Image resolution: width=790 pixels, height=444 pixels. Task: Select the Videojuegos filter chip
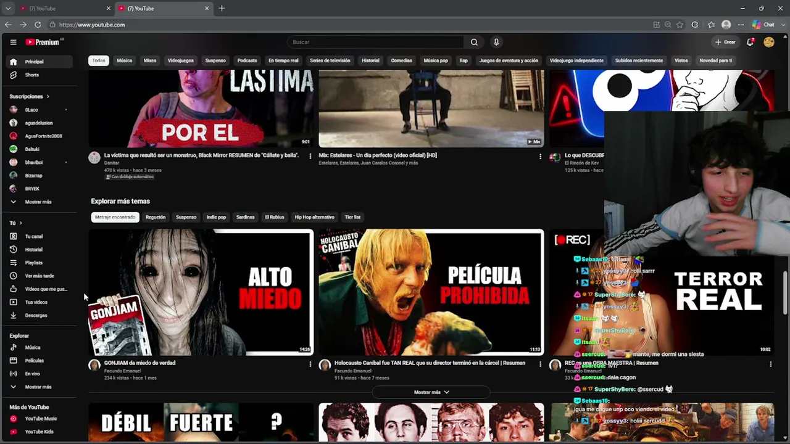181,60
